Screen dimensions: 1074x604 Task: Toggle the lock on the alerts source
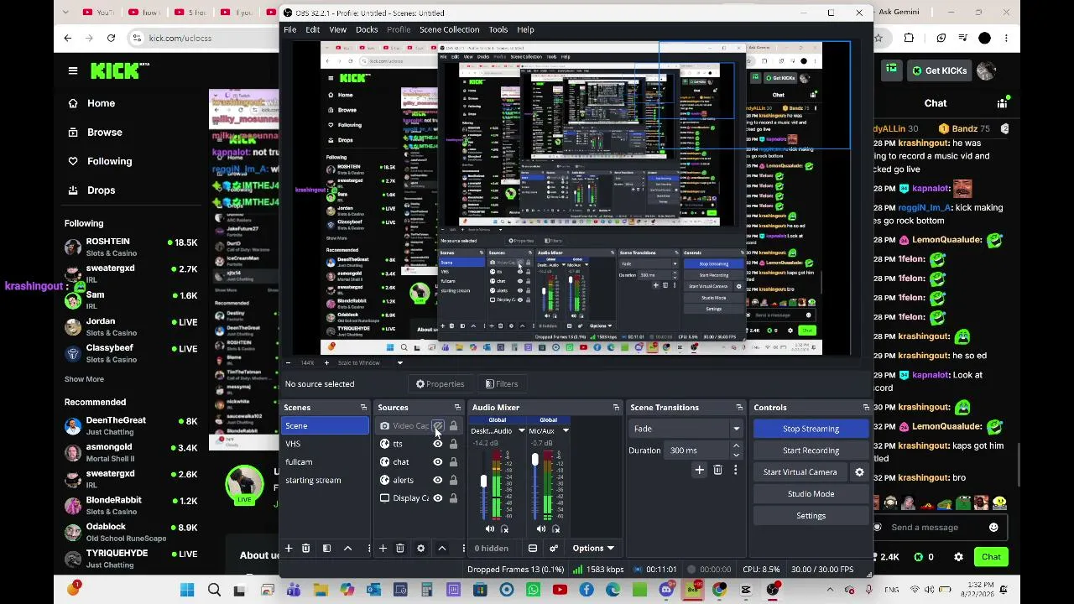(x=453, y=481)
